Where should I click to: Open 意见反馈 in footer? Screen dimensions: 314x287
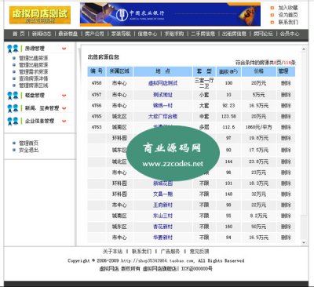tap(199, 252)
